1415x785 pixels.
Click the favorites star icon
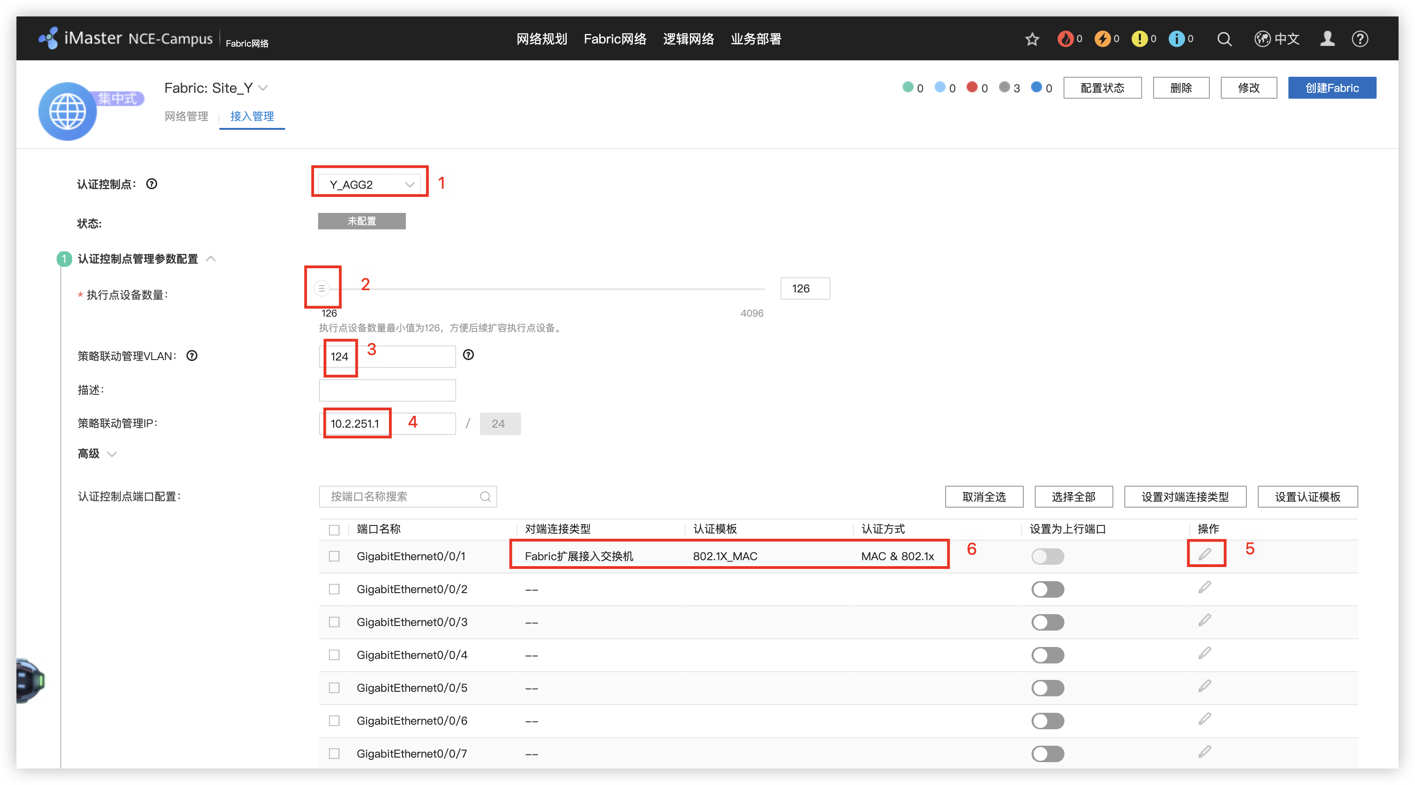coord(1032,39)
